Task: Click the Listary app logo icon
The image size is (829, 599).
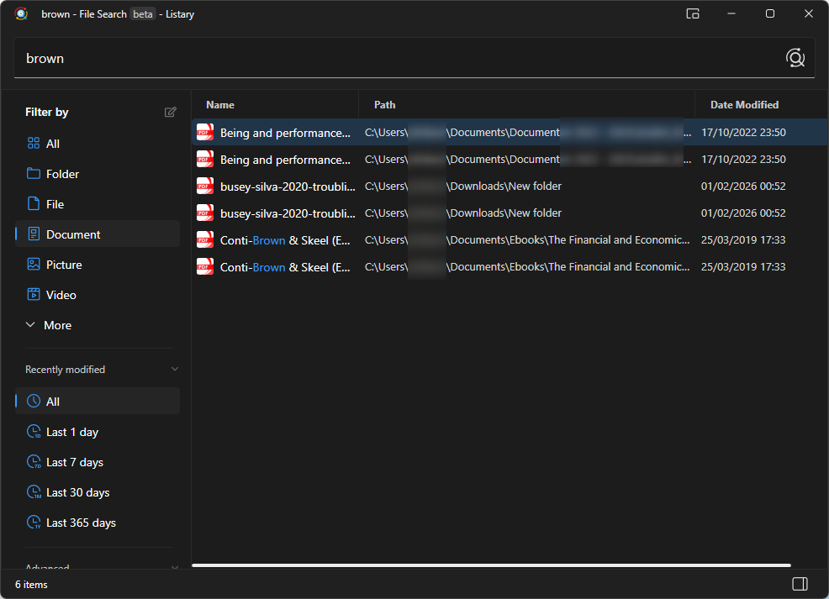Action: tap(21, 14)
